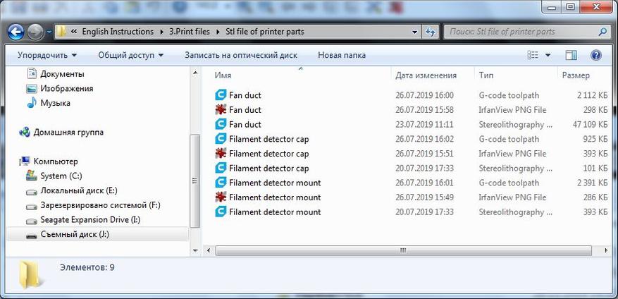Open the Упорядочить dropdown menu
Screen dimensions: 618x299
point(47,55)
